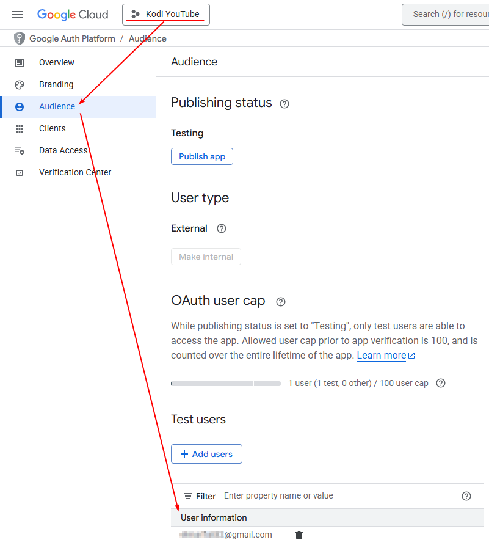The image size is (489, 548).
Task: Open the Branding sidebar item
Action: (x=78, y=84)
